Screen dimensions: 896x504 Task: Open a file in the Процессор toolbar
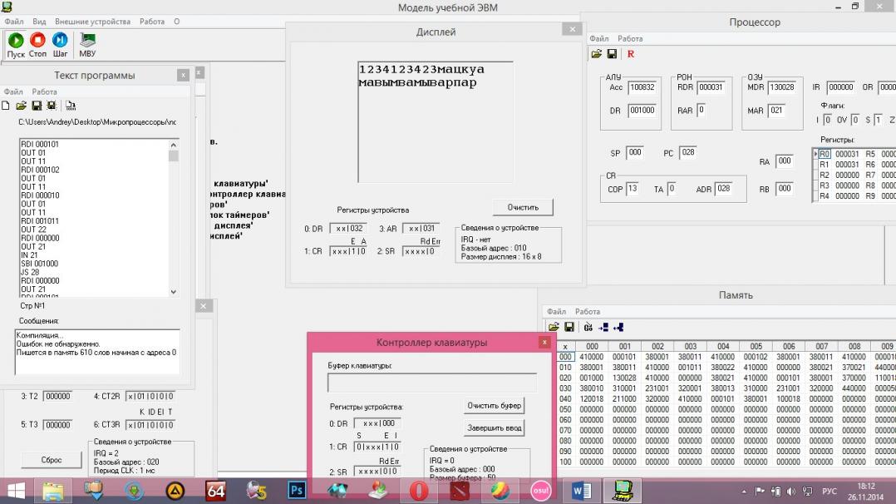pos(597,54)
